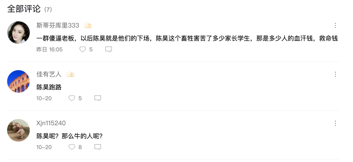Reply to 斯蒂芬库里333's comment

coord(109,49)
